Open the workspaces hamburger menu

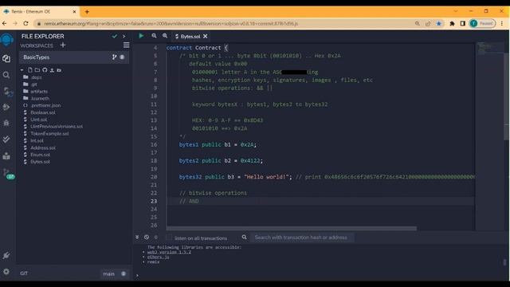point(126,45)
